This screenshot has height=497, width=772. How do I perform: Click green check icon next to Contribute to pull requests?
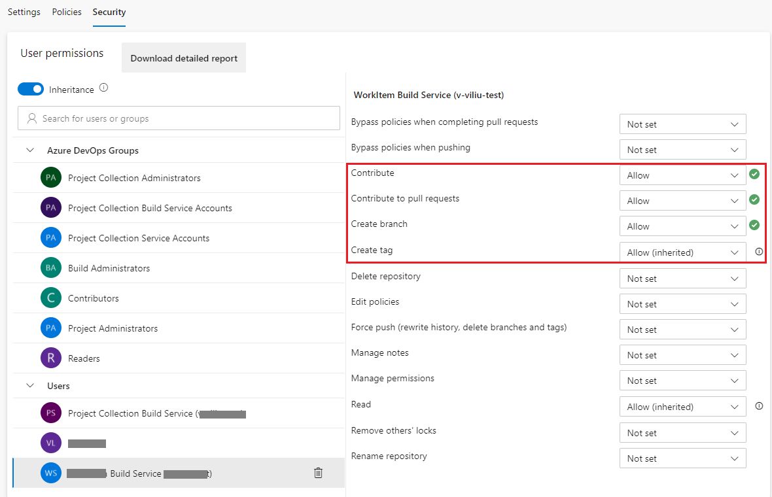coord(754,199)
